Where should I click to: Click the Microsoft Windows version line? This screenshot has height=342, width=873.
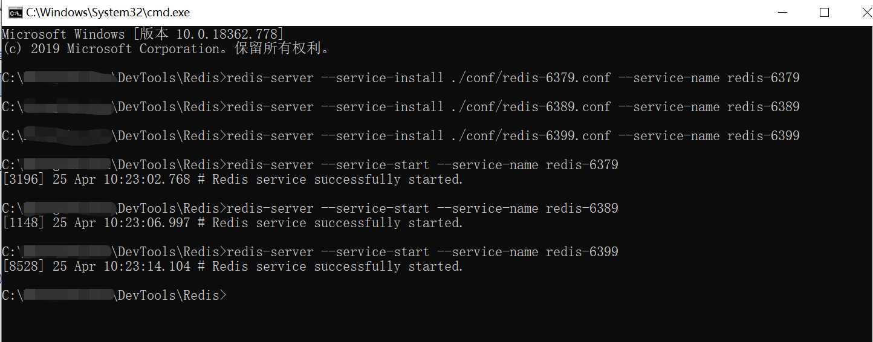click(143, 34)
